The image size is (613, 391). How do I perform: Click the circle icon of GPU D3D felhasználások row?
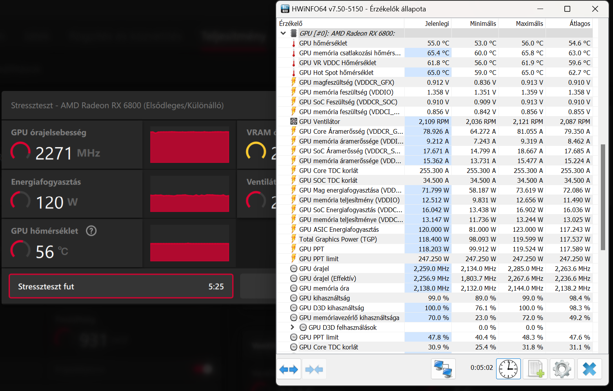[303, 327]
